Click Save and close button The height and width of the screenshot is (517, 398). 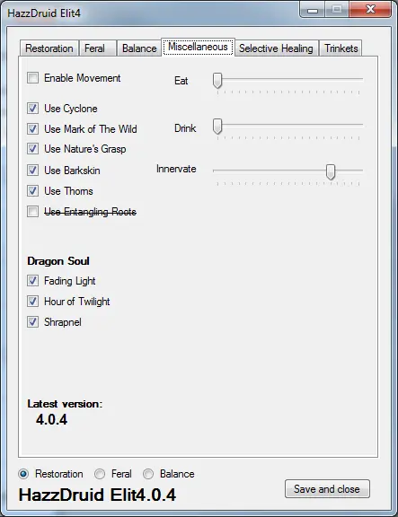(x=327, y=488)
